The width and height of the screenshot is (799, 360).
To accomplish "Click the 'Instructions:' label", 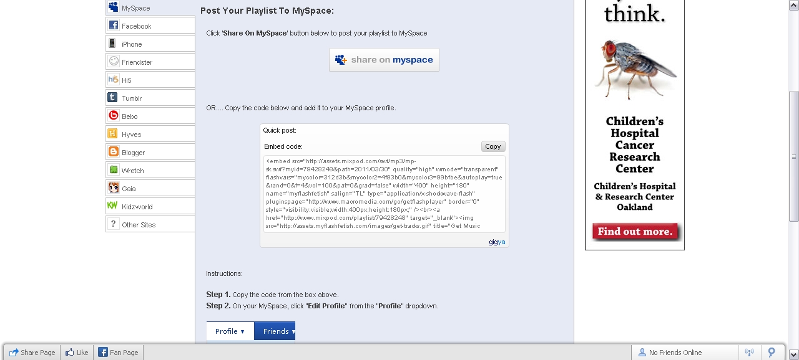I will click(225, 273).
